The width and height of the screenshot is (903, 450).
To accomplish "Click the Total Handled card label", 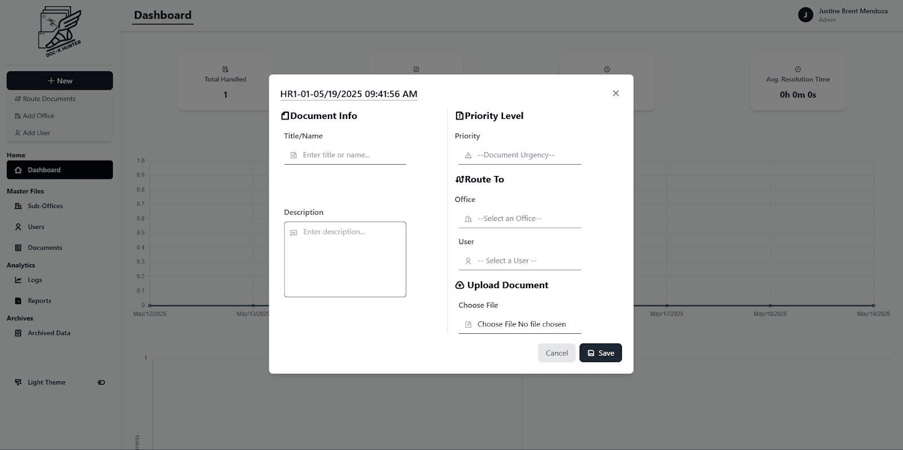I will (225, 80).
